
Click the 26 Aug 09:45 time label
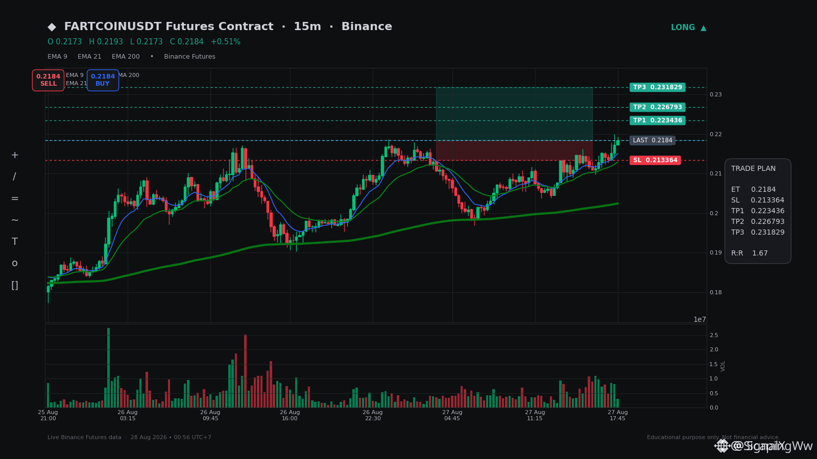[x=210, y=416]
